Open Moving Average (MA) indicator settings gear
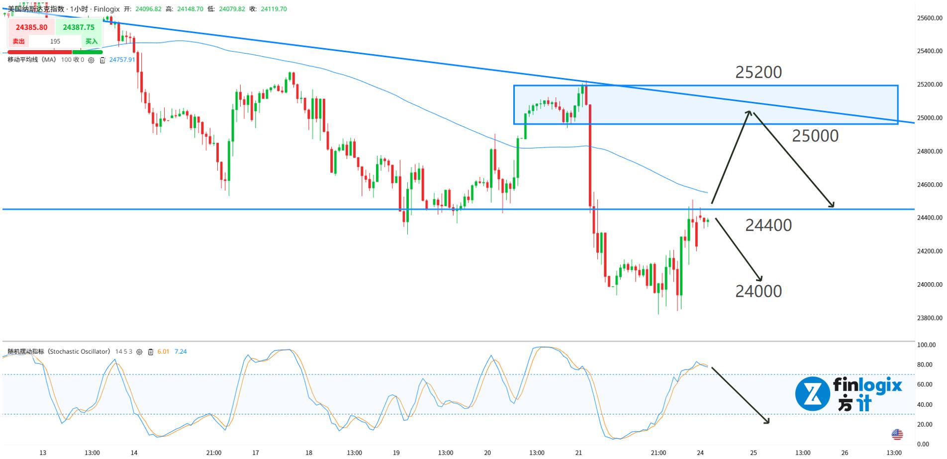This screenshot has height=459, width=947. 91,60
